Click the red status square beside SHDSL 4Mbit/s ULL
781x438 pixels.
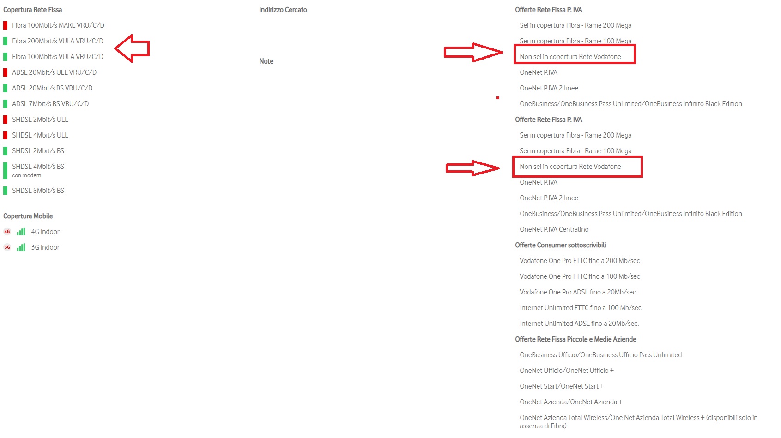[x=6, y=135]
